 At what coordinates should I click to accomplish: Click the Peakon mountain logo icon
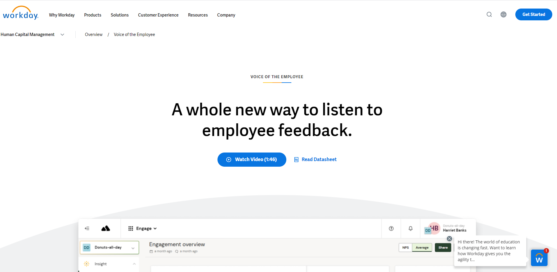(105, 228)
